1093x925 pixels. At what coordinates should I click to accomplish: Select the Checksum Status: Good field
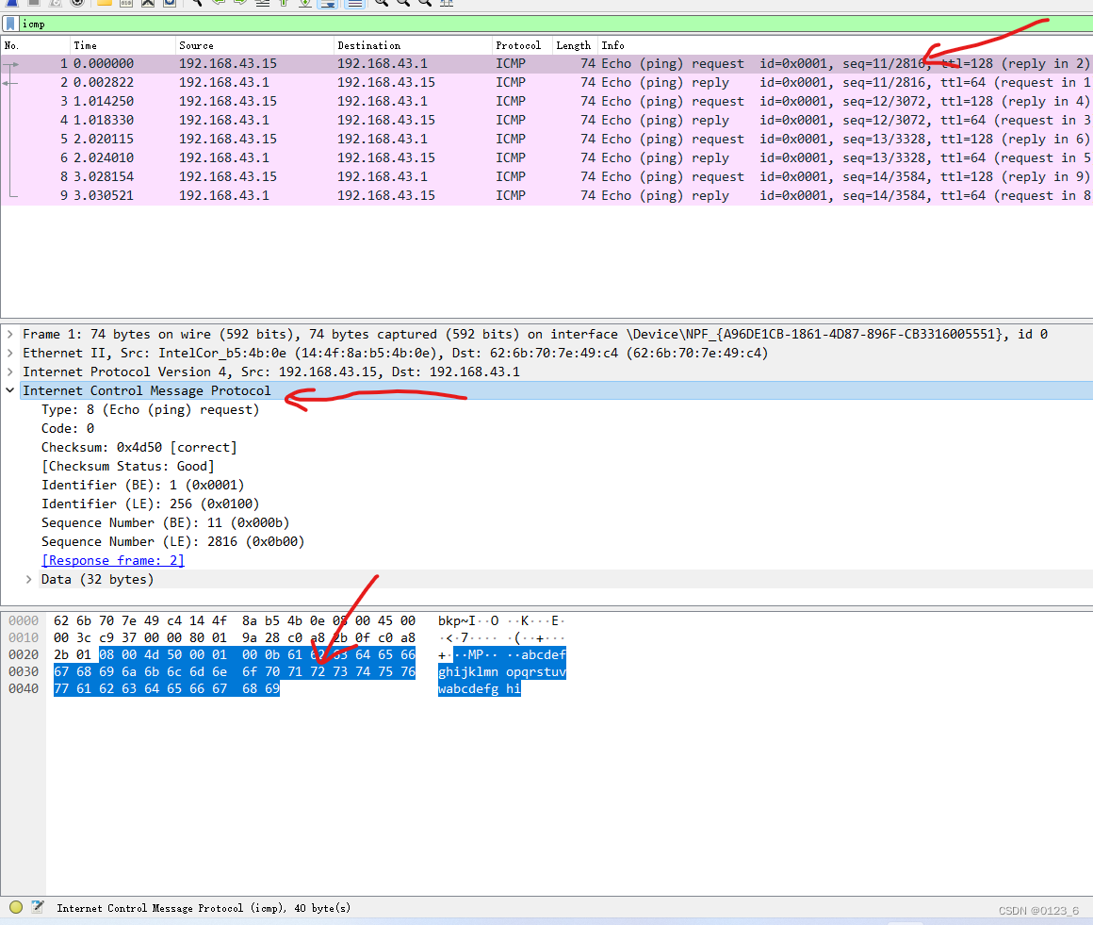click(127, 466)
